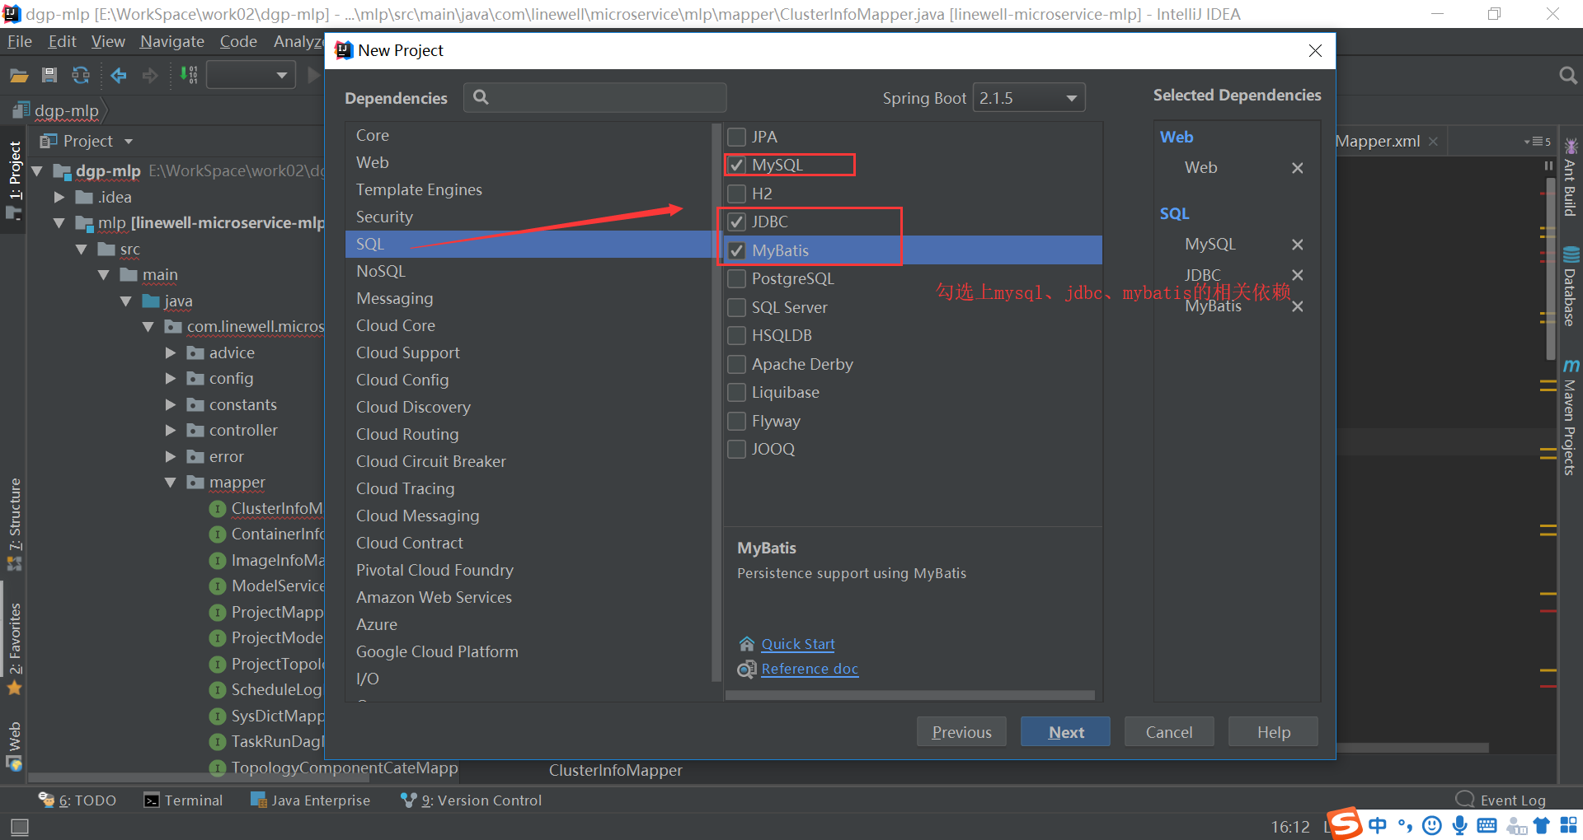Click the description pane horizontal scrollbar

coord(910,695)
